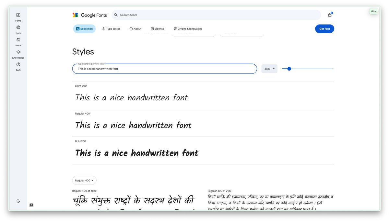This screenshot has width=389, height=222.
Task: Click the feedback icon at bottom left
Action: (x=31, y=205)
